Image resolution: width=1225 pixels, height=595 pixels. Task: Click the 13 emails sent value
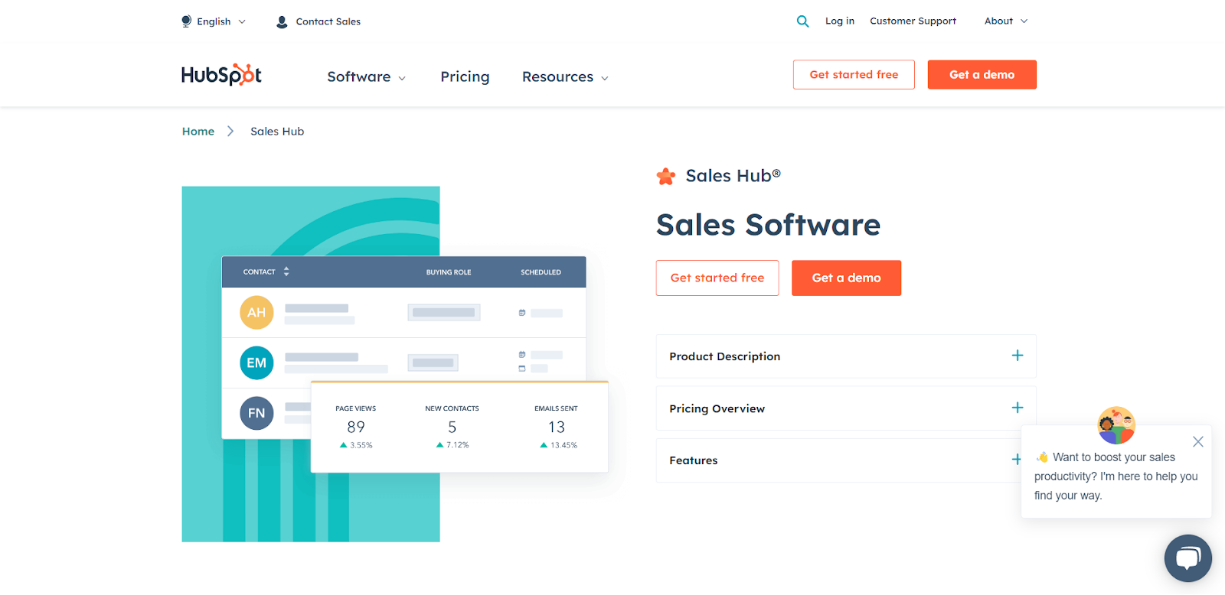[x=557, y=427]
